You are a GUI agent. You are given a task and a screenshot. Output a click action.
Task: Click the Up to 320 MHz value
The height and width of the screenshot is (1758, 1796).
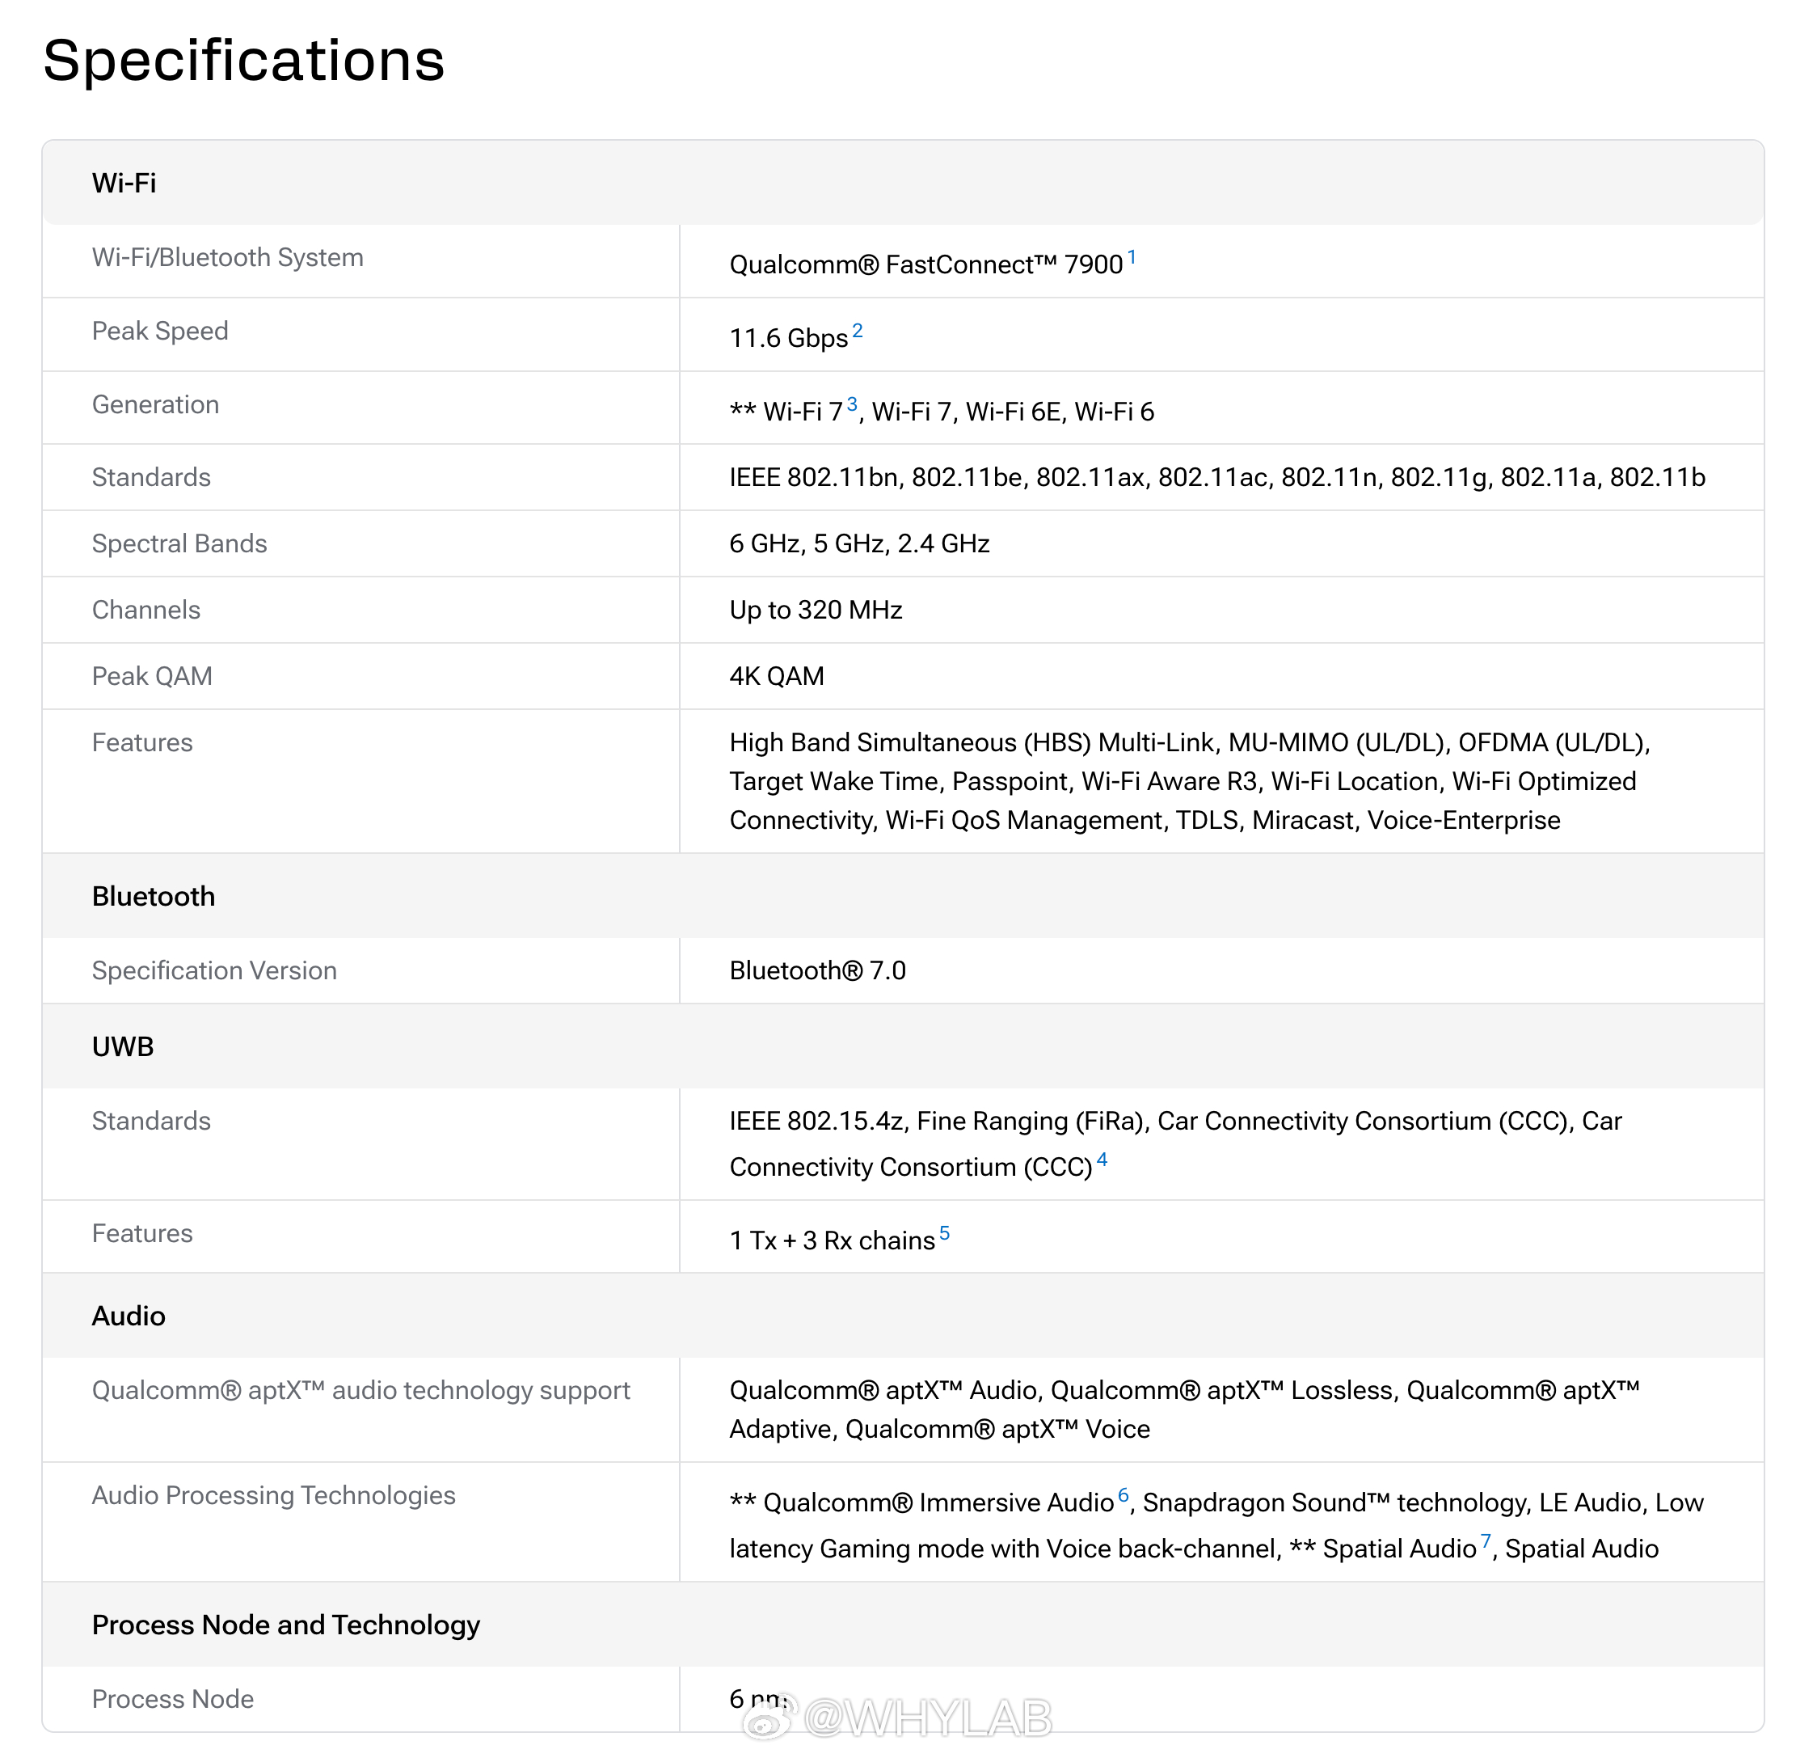815,611
